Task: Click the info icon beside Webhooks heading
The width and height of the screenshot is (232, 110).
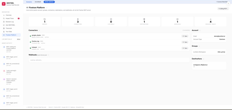Action: pyautogui.click(x=49, y=55)
